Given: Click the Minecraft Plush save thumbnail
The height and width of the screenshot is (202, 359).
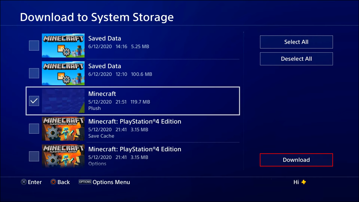Looking at the screenshot, I should (63, 101).
